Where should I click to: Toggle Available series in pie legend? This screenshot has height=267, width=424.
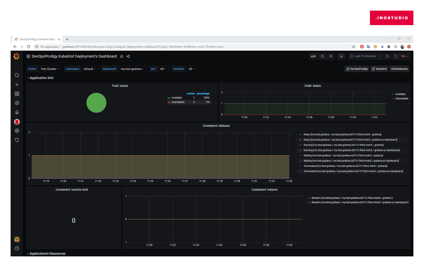tap(176, 98)
